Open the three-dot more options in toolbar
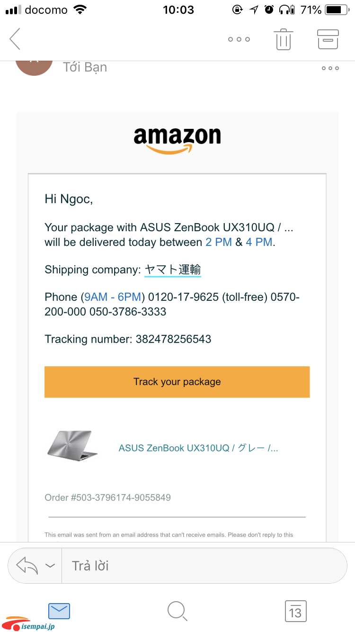Screen dimensions: 355x632 click(x=239, y=39)
